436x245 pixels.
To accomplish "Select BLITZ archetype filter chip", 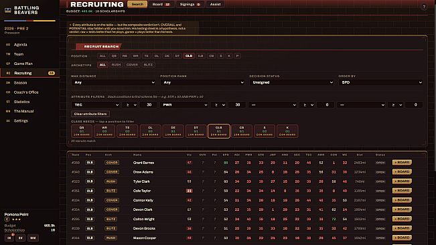I will coord(148,65).
